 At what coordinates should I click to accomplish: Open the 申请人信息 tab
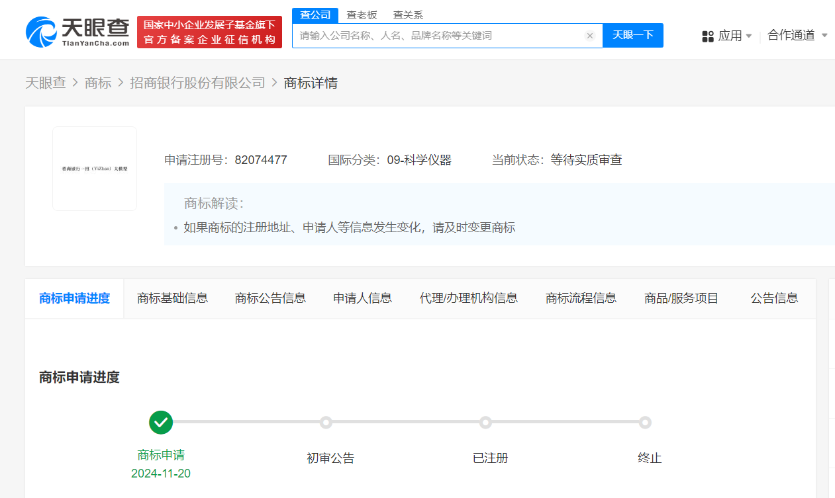tap(362, 298)
